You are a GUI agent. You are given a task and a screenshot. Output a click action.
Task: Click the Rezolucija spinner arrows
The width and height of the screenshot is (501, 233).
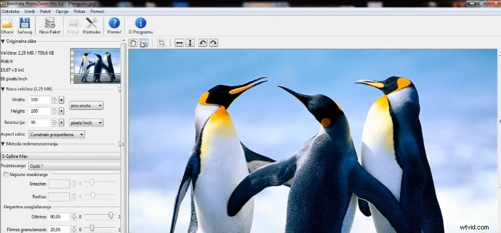pyautogui.click(x=55, y=123)
